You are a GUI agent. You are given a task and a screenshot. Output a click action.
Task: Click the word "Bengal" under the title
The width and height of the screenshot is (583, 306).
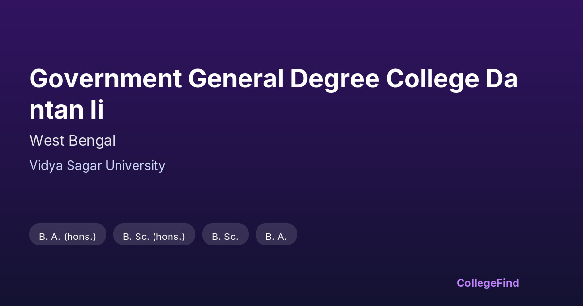tap(92, 141)
